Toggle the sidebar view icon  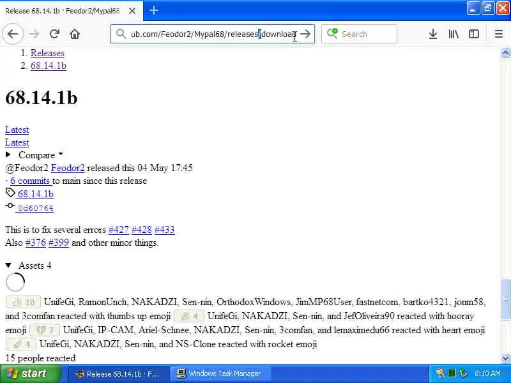tap(473, 34)
